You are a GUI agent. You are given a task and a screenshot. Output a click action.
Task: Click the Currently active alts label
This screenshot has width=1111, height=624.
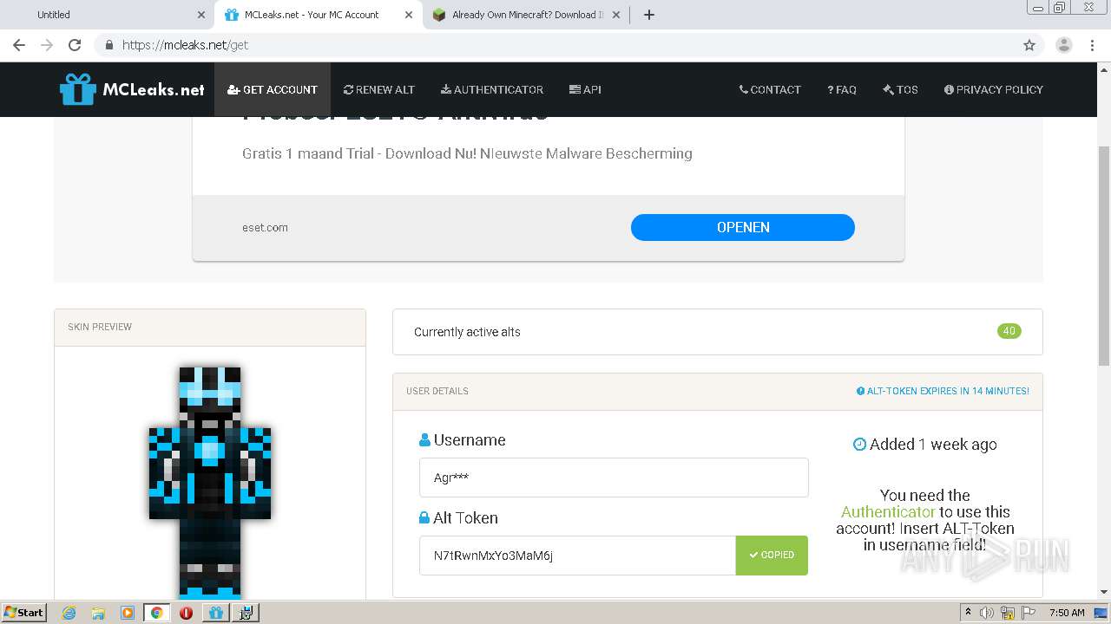click(467, 332)
